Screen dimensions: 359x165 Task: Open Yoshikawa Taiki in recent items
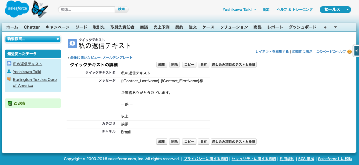(27, 72)
